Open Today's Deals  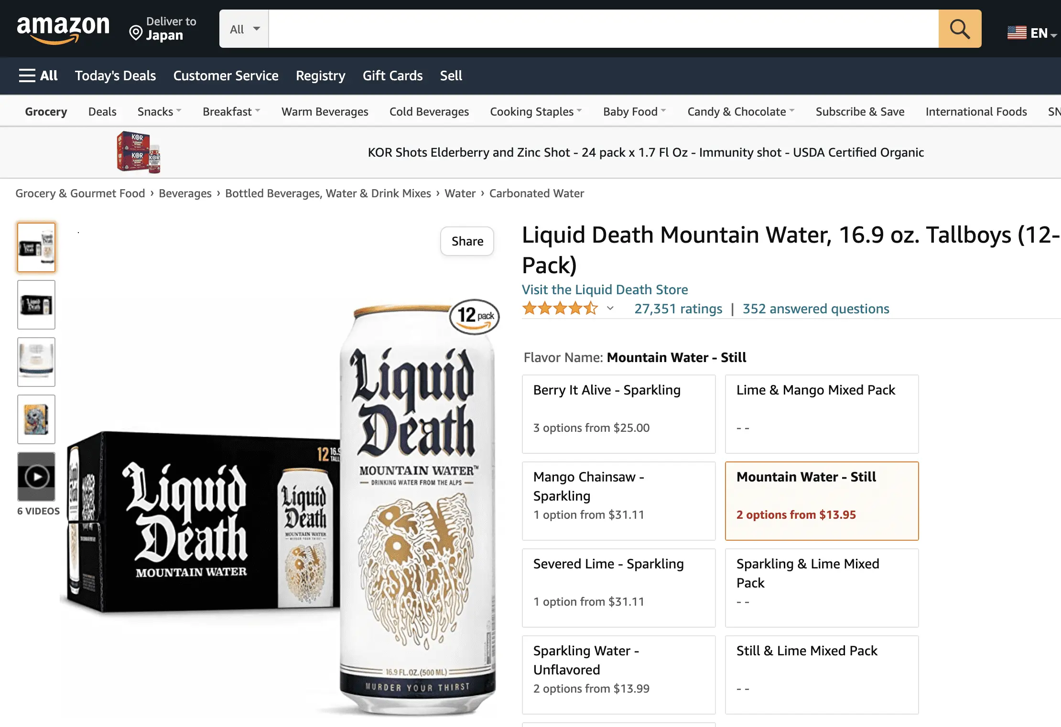pyautogui.click(x=115, y=75)
